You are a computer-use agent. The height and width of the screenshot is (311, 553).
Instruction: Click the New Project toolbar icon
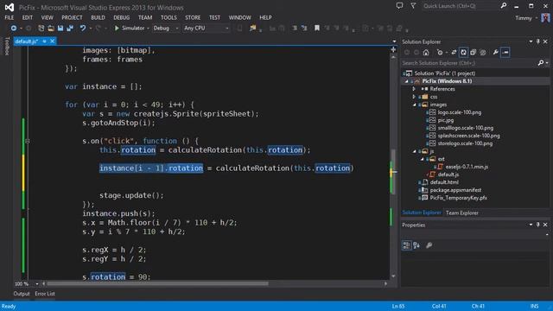coord(41,29)
